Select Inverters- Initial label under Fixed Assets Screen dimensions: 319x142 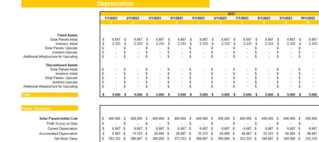(x=66, y=44)
